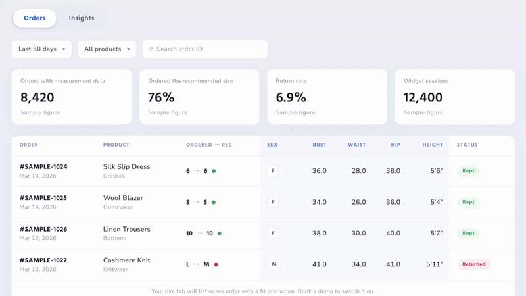Switch to the Orders tab
The width and height of the screenshot is (526, 296).
[35, 18]
